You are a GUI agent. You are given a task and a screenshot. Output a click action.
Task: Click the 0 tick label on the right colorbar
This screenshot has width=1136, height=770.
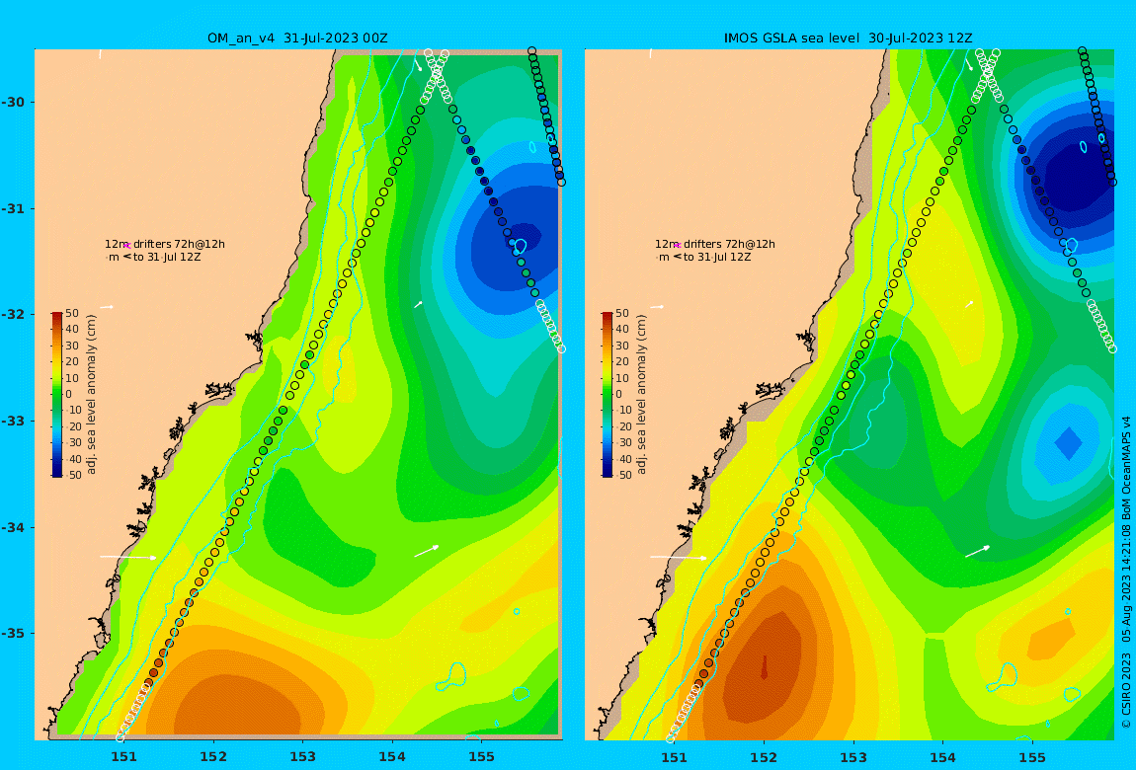(x=619, y=395)
